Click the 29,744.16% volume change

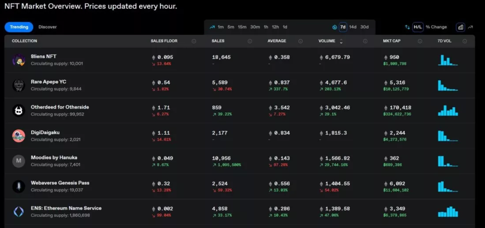click(336, 164)
